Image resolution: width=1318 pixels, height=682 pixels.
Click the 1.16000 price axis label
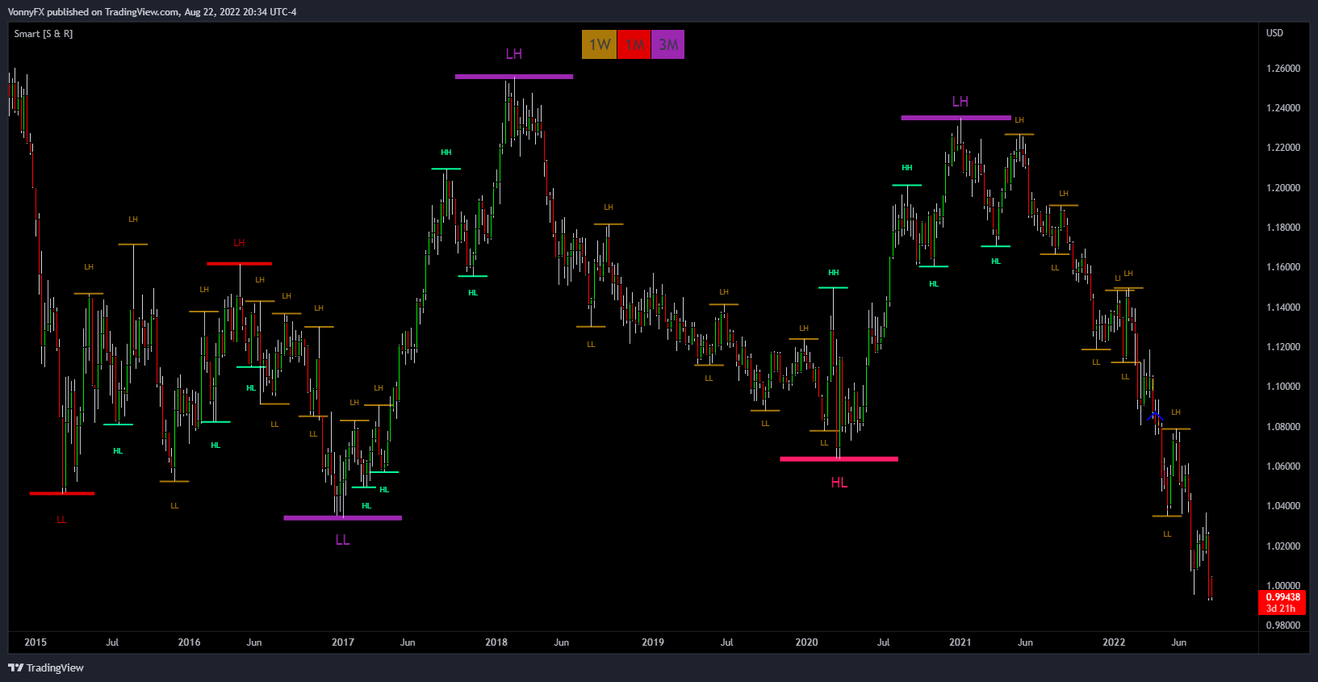[1283, 267]
